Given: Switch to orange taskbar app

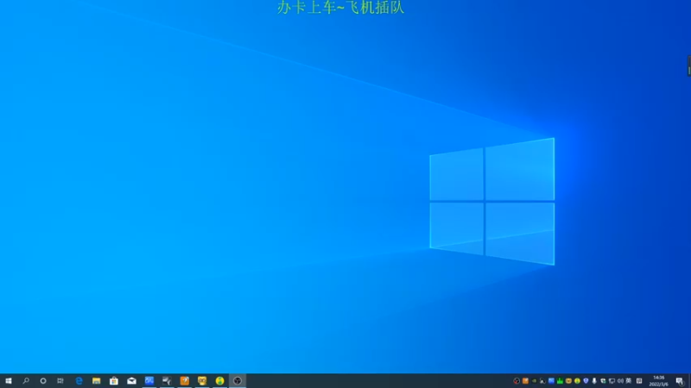Looking at the screenshot, I should pyautogui.click(x=185, y=381).
